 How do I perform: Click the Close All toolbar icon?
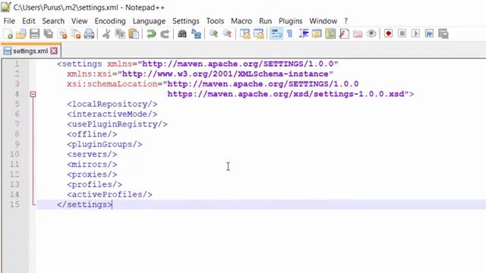(x=76, y=33)
